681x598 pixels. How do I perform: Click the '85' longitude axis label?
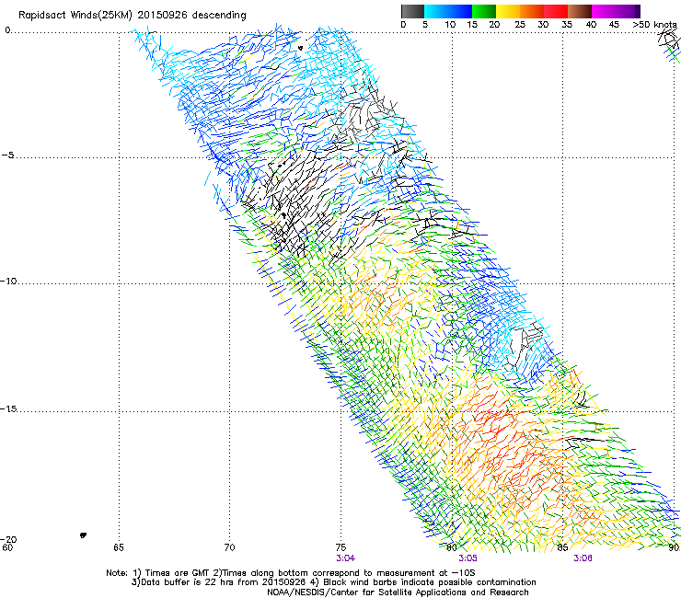(x=562, y=547)
